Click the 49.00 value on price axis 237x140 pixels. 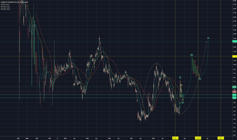[x=234, y=17]
